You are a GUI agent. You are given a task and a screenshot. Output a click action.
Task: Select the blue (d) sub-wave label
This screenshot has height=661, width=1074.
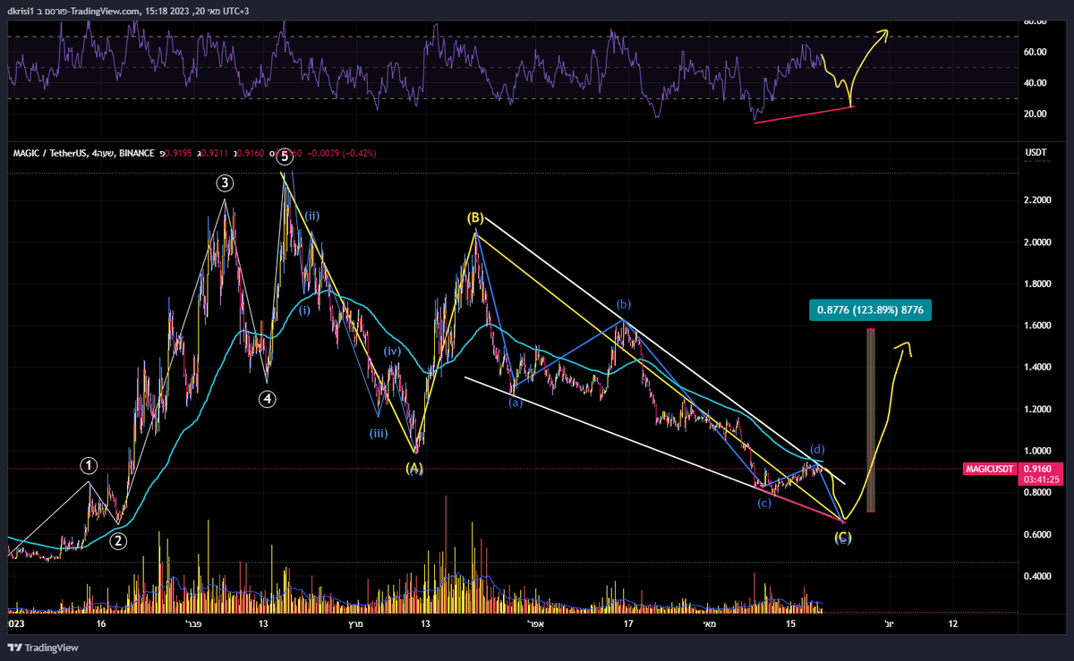pyautogui.click(x=818, y=448)
